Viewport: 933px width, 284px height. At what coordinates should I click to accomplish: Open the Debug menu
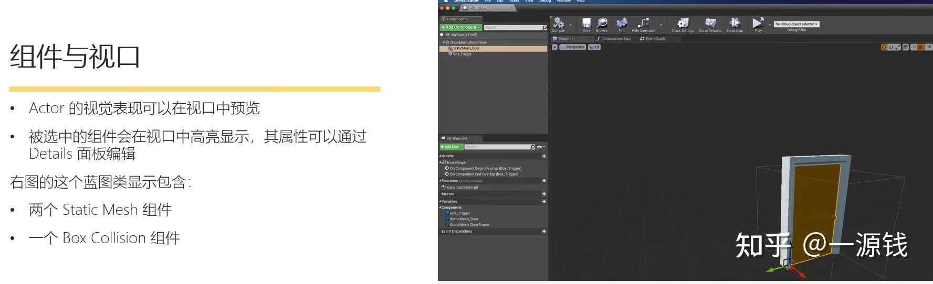545,1
